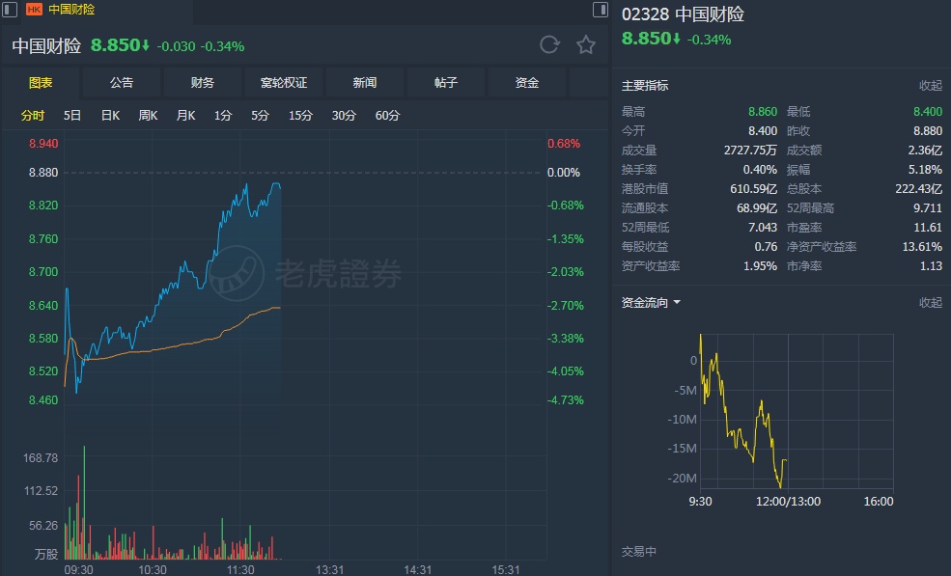Select the 分时 intraday chart view

pos(33,116)
